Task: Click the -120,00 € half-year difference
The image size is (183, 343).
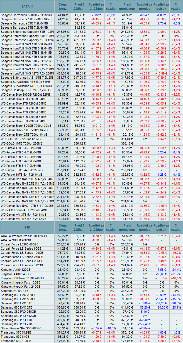Action: (x=161, y=308)
